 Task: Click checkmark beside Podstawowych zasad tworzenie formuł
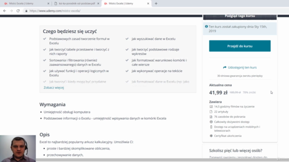(45, 39)
